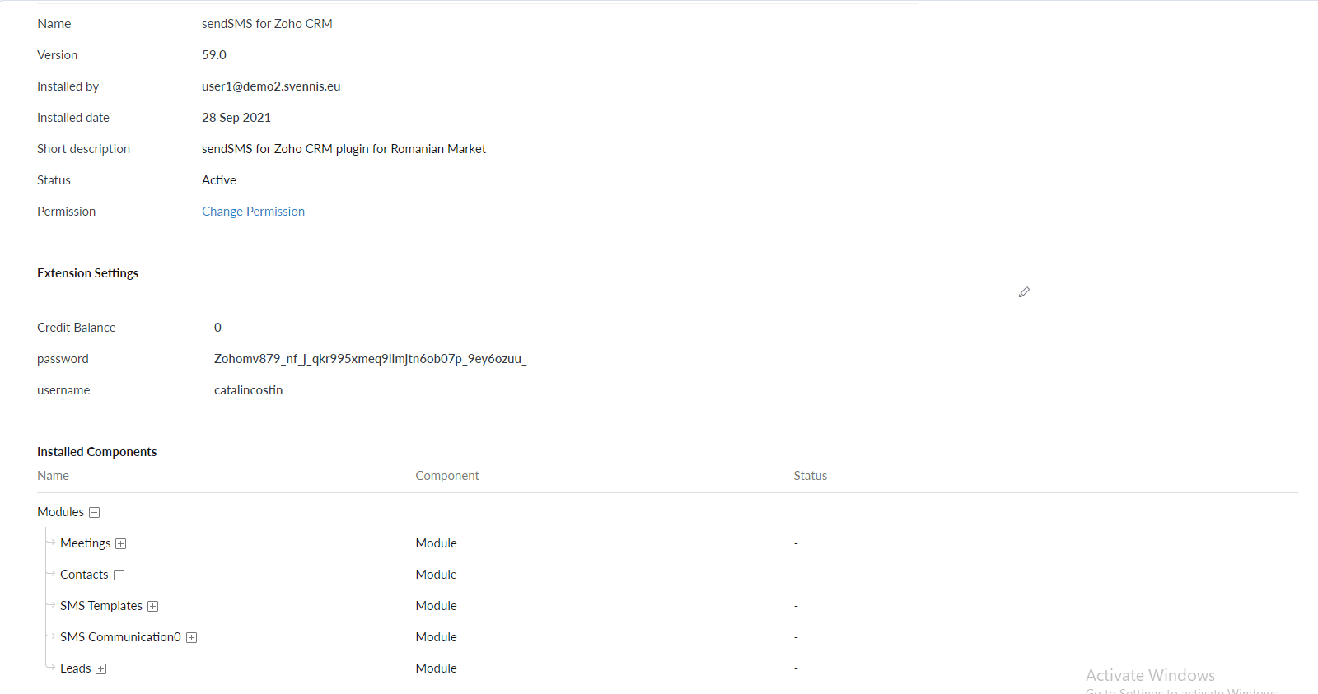This screenshot has height=694, width=1318.
Task: Collapse the Modules tree group
Action: 95,512
